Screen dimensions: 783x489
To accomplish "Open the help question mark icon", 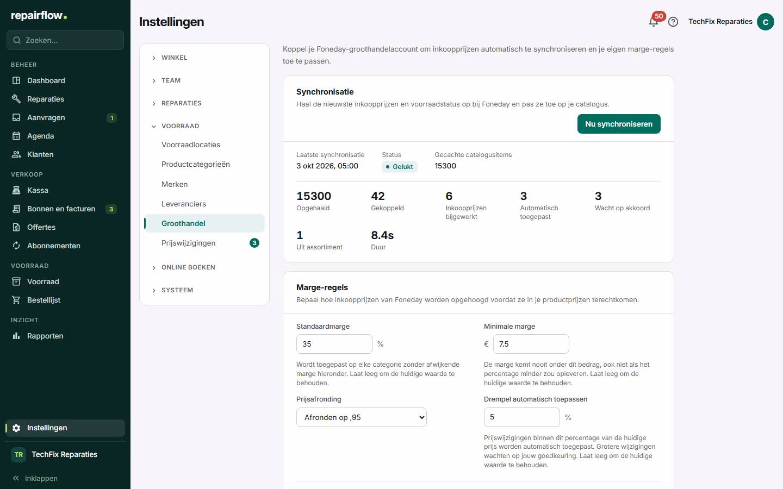I will pyautogui.click(x=673, y=22).
